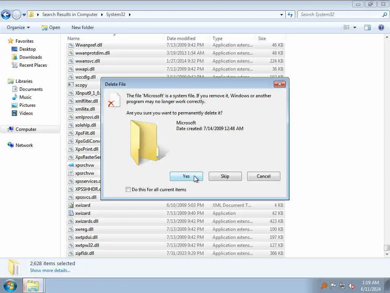
Task: Click the change view icon
Action: click(x=347, y=27)
